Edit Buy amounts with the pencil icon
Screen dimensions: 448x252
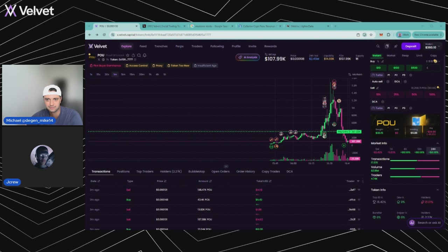point(382,62)
